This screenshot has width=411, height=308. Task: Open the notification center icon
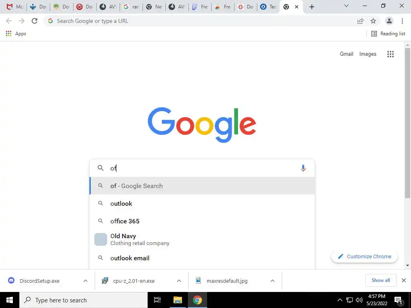coord(398,300)
